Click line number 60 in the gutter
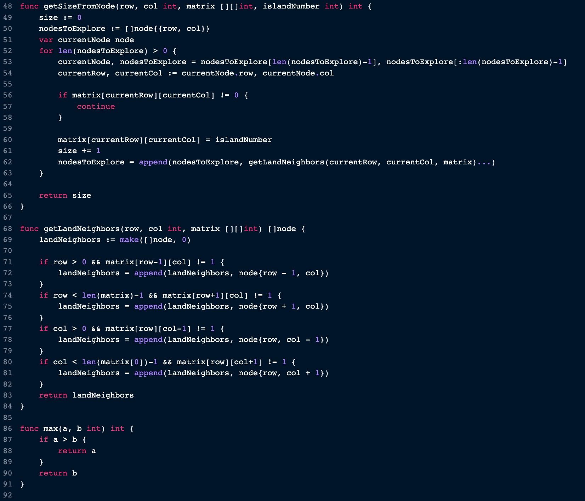This screenshot has width=585, height=501. coord(7,140)
